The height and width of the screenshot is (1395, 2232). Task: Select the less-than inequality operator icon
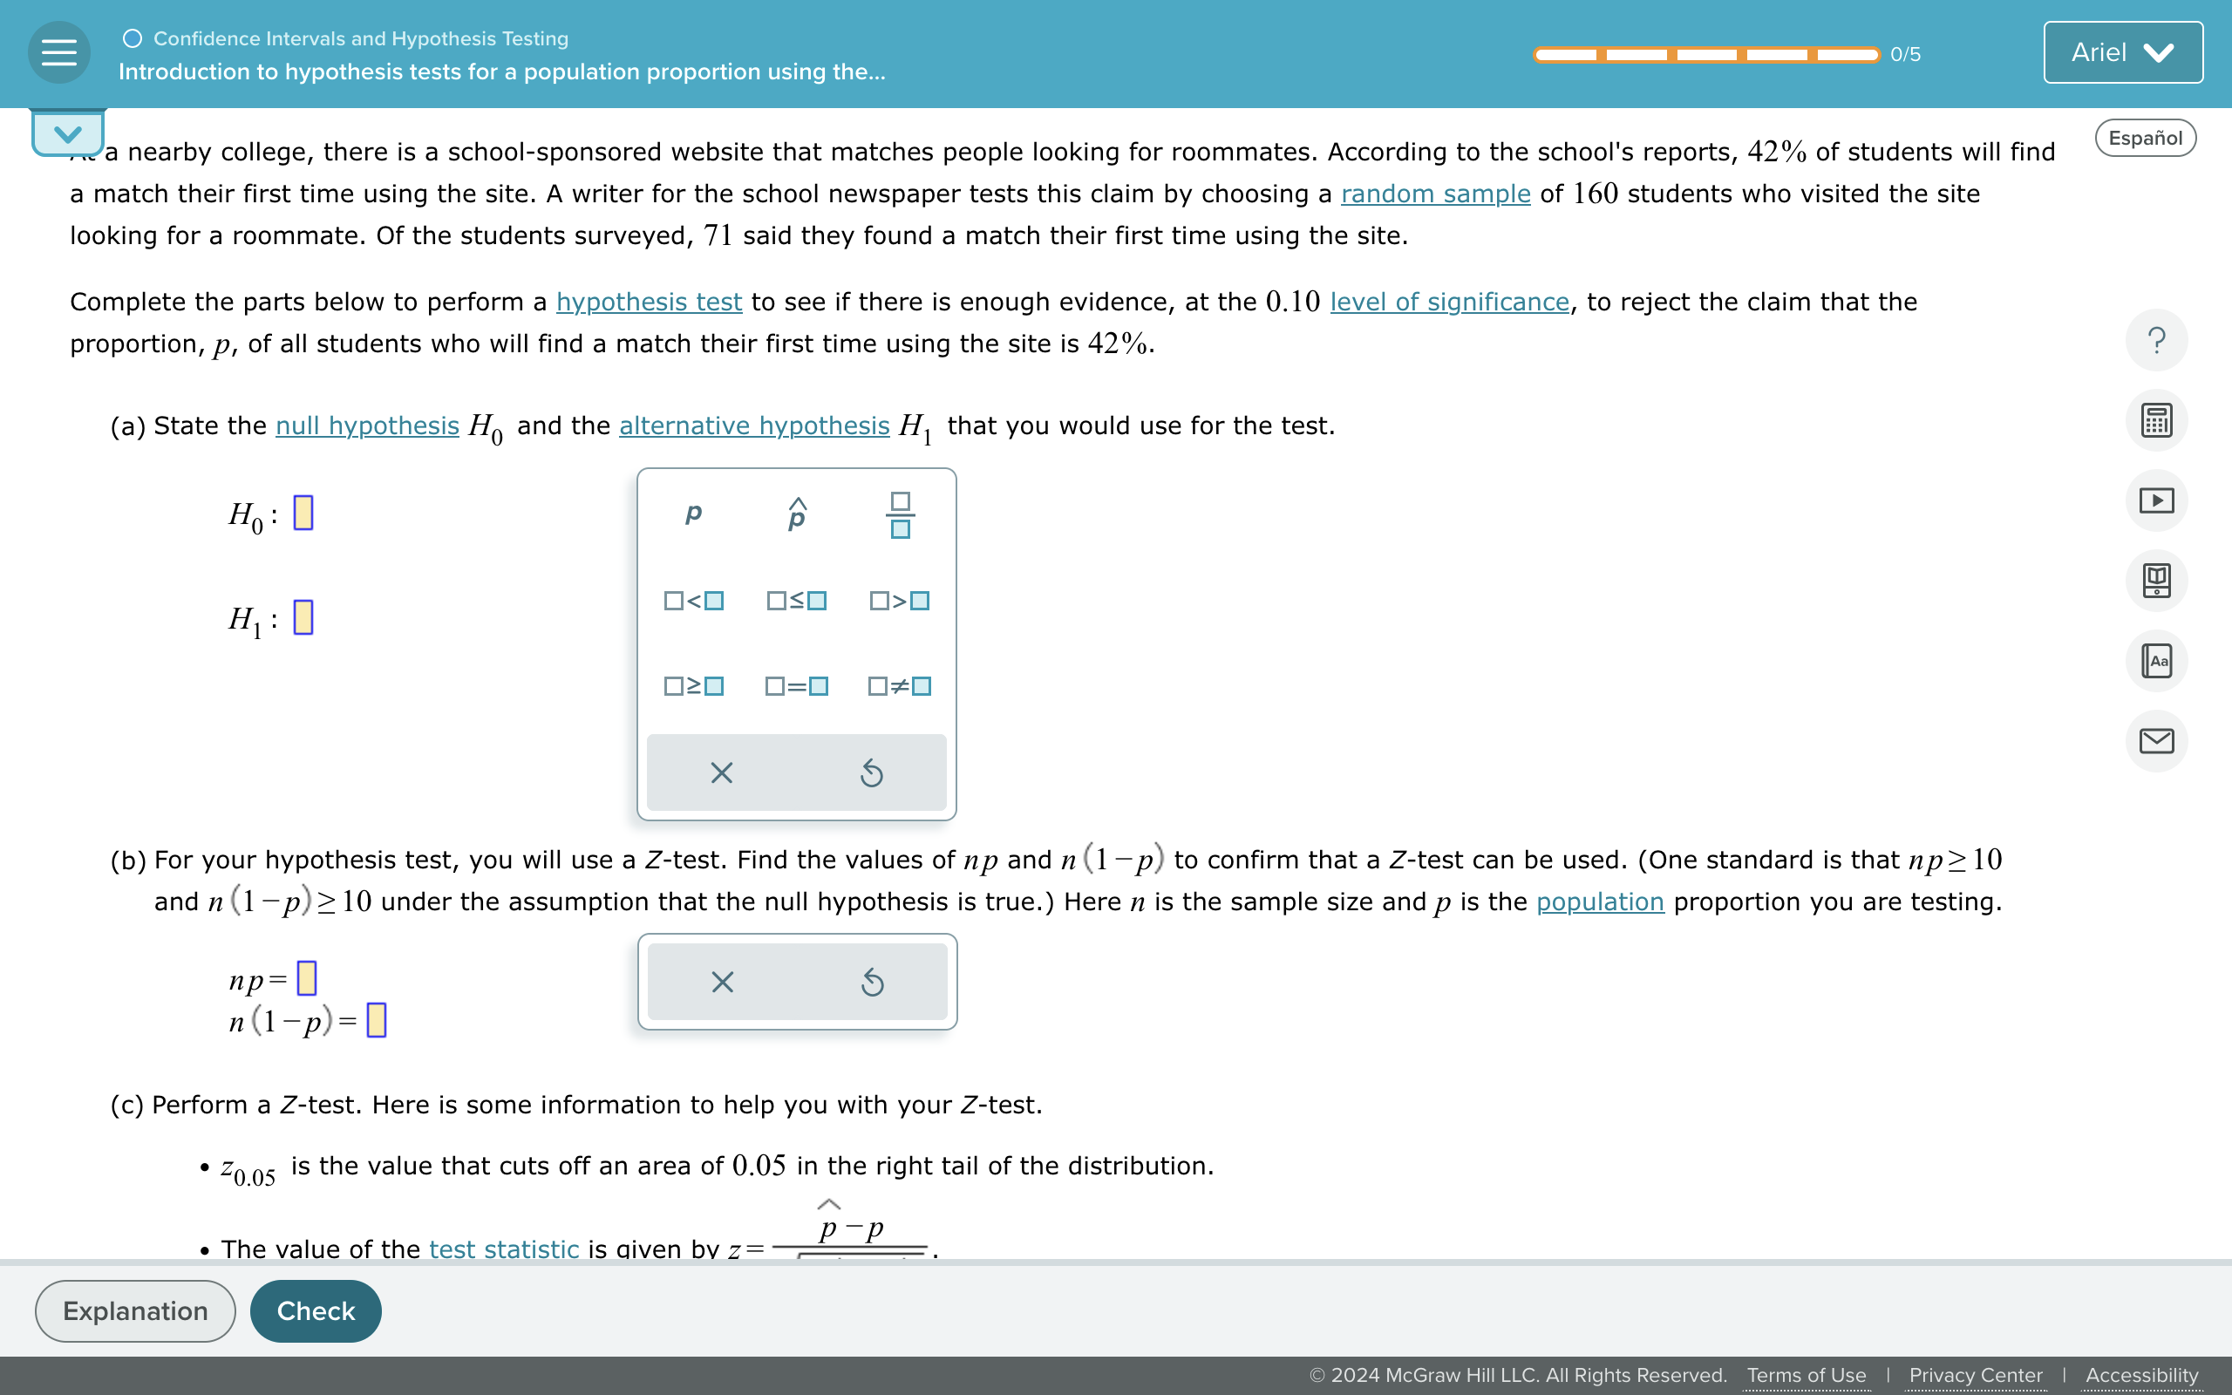[x=692, y=600]
